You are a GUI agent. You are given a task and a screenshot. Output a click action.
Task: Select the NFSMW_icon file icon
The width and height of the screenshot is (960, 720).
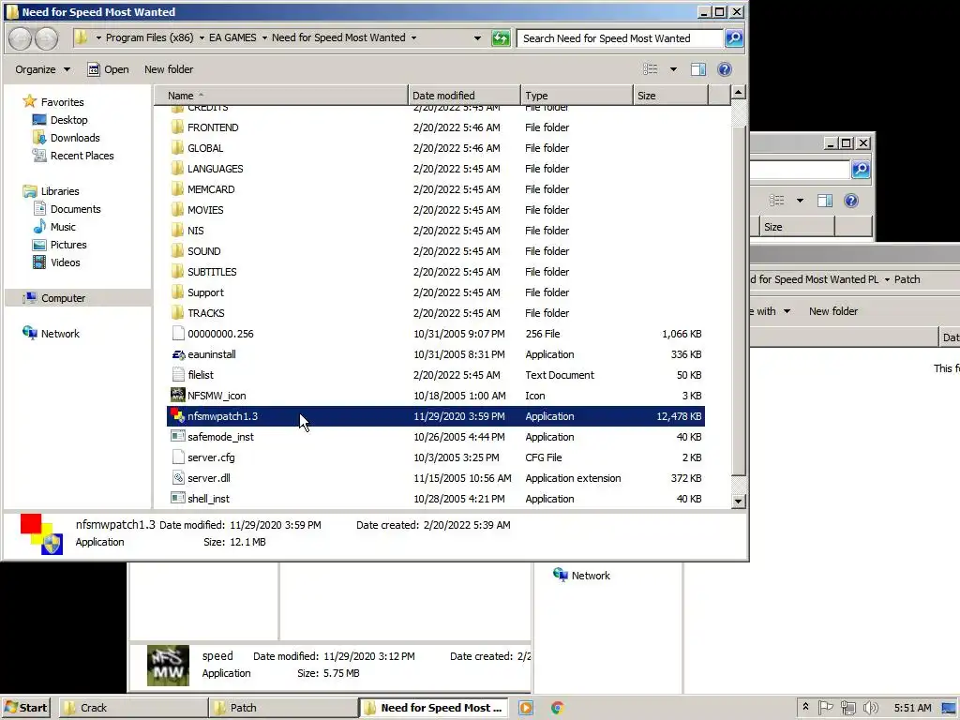click(177, 395)
